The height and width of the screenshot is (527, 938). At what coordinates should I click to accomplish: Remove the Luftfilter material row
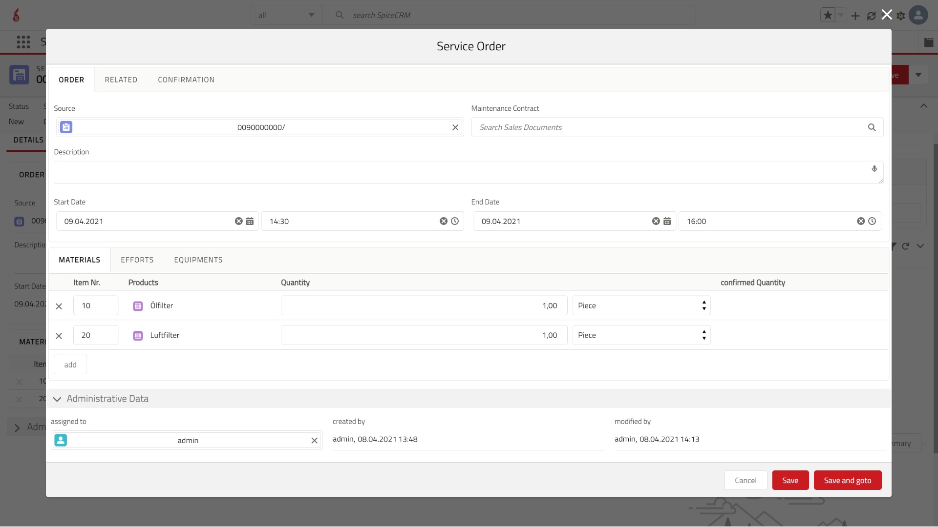[x=59, y=336]
